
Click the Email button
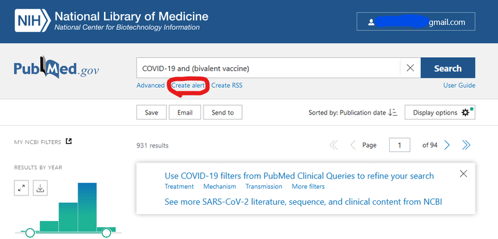[185, 113]
